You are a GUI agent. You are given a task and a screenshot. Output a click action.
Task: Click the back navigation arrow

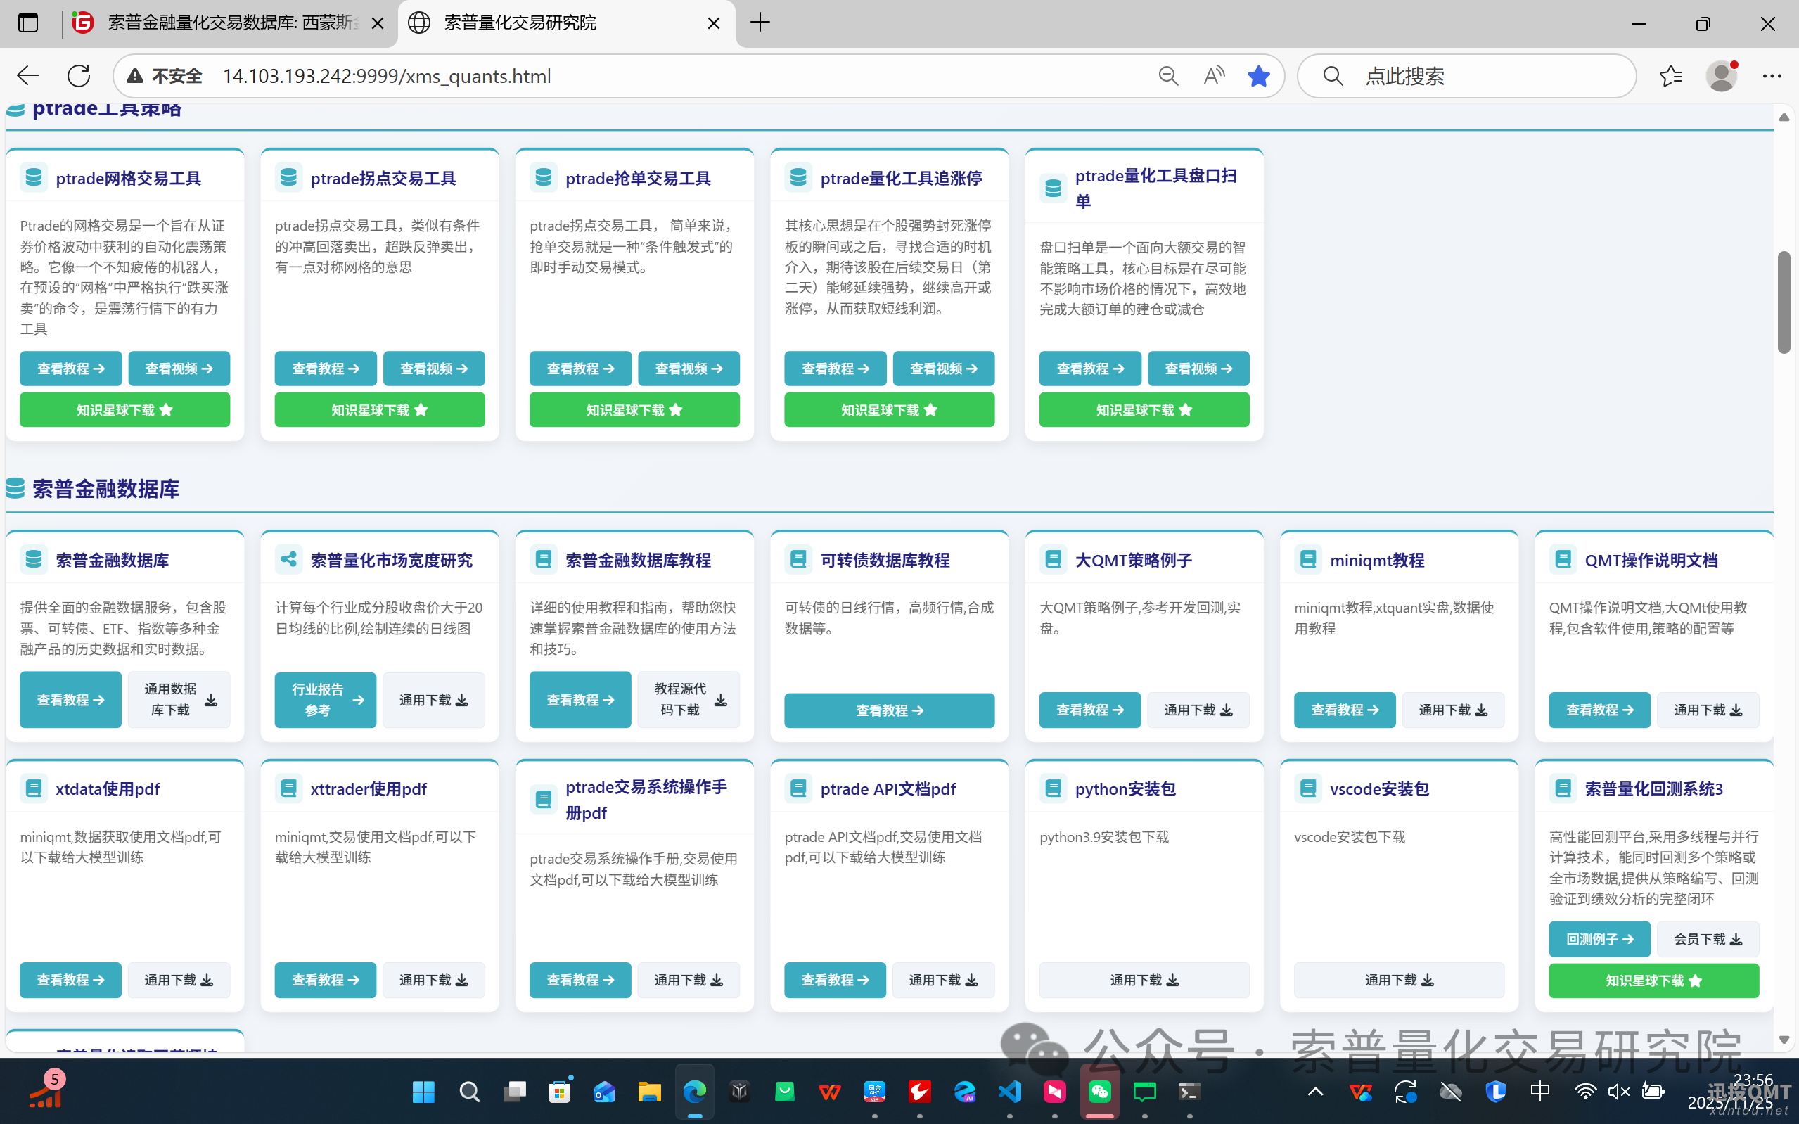pyautogui.click(x=28, y=76)
